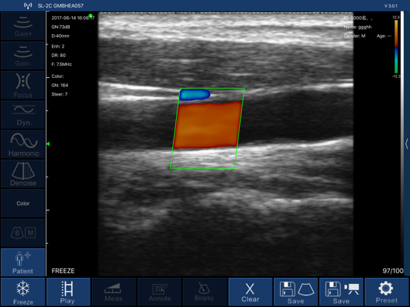
Task: Open the Annote annotation tool
Action: pyautogui.click(x=159, y=292)
